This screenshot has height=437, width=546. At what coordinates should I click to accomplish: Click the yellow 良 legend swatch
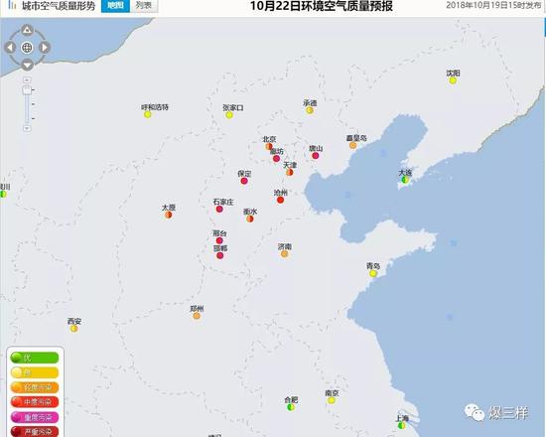(x=35, y=372)
